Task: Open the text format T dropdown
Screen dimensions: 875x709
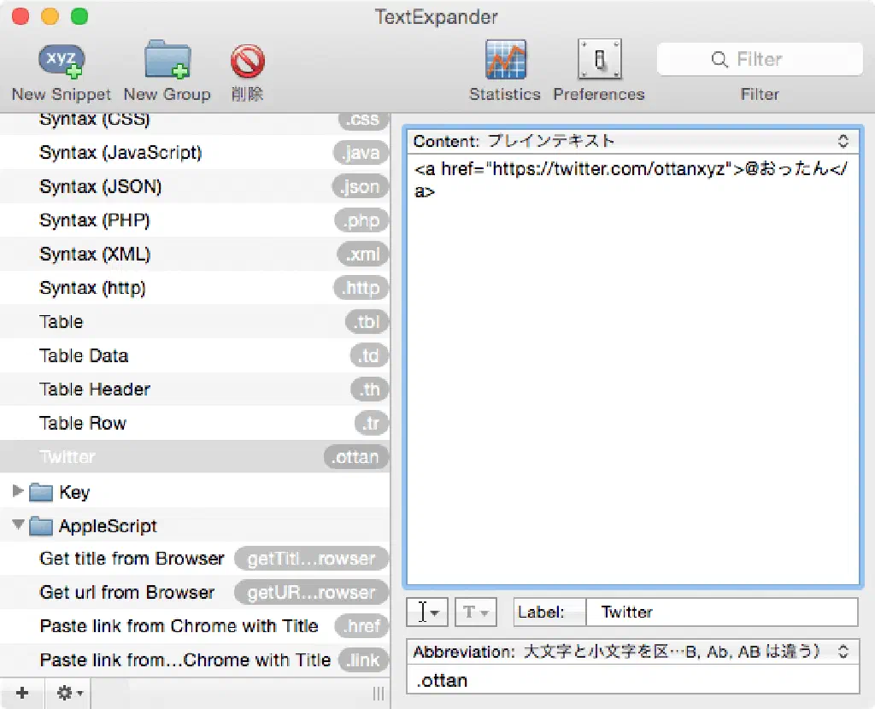Action: click(475, 612)
